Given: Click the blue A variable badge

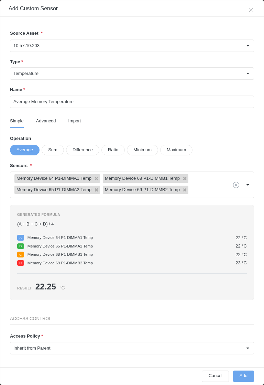Looking at the screenshot, I should point(21,238).
